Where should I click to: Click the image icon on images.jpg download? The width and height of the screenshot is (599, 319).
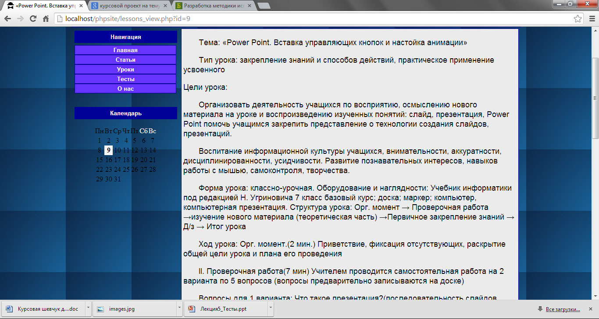click(x=101, y=309)
